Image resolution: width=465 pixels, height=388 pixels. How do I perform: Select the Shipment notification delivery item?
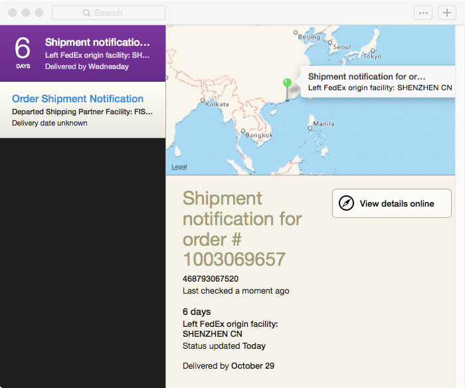[83, 53]
